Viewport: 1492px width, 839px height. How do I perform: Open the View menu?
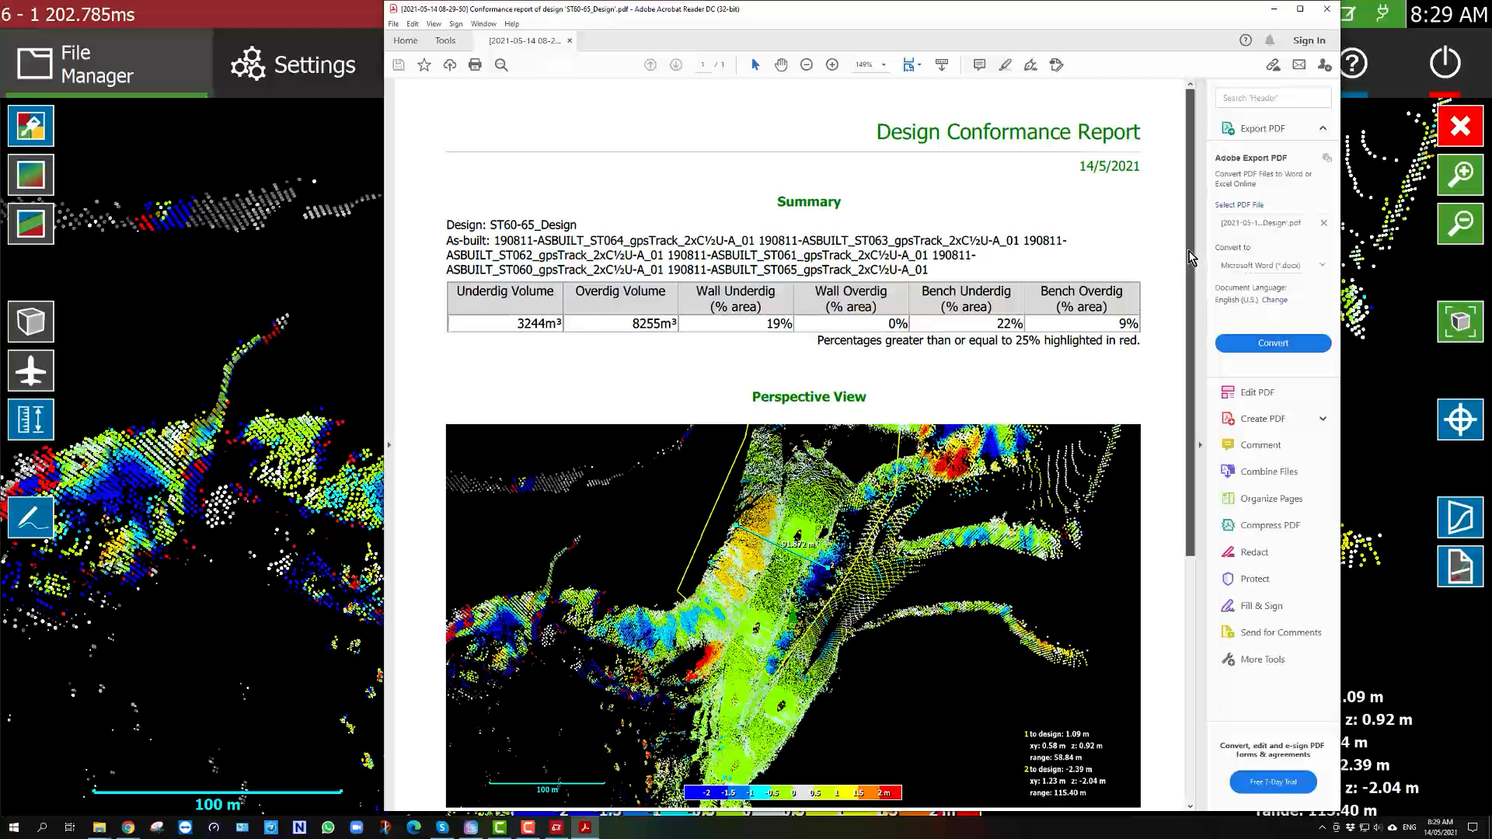tap(434, 24)
